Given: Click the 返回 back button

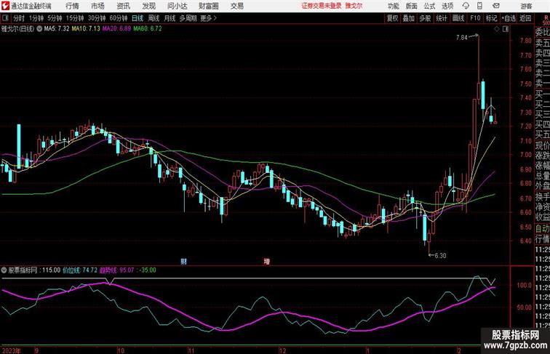Looking at the screenshot, I should coord(525,18).
